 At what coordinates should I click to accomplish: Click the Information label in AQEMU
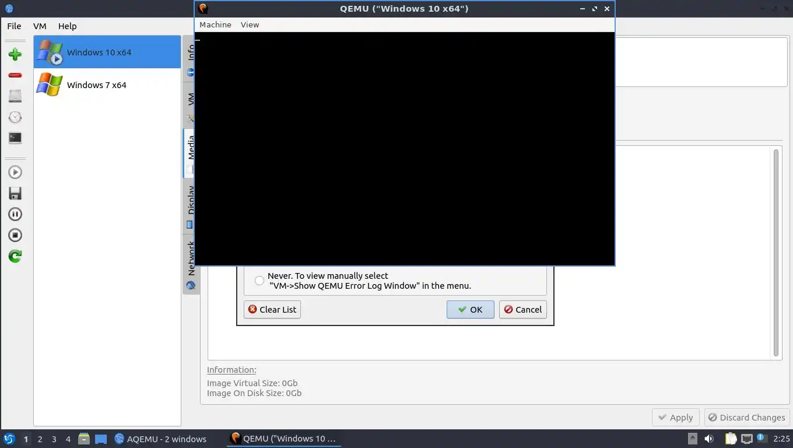231,370
